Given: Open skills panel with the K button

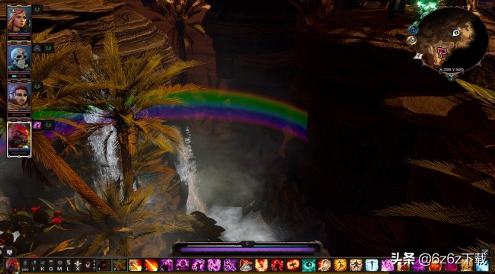Looking at the screenshot, I should click(x=43, y=265).
